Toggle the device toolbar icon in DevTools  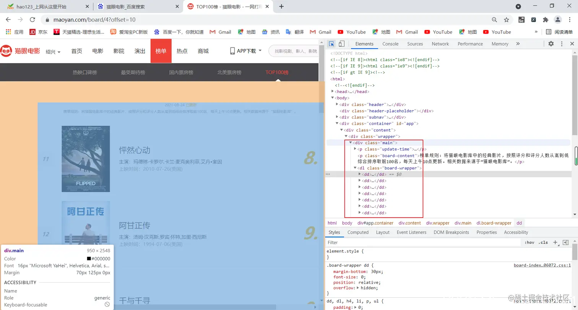coord(342,44)
